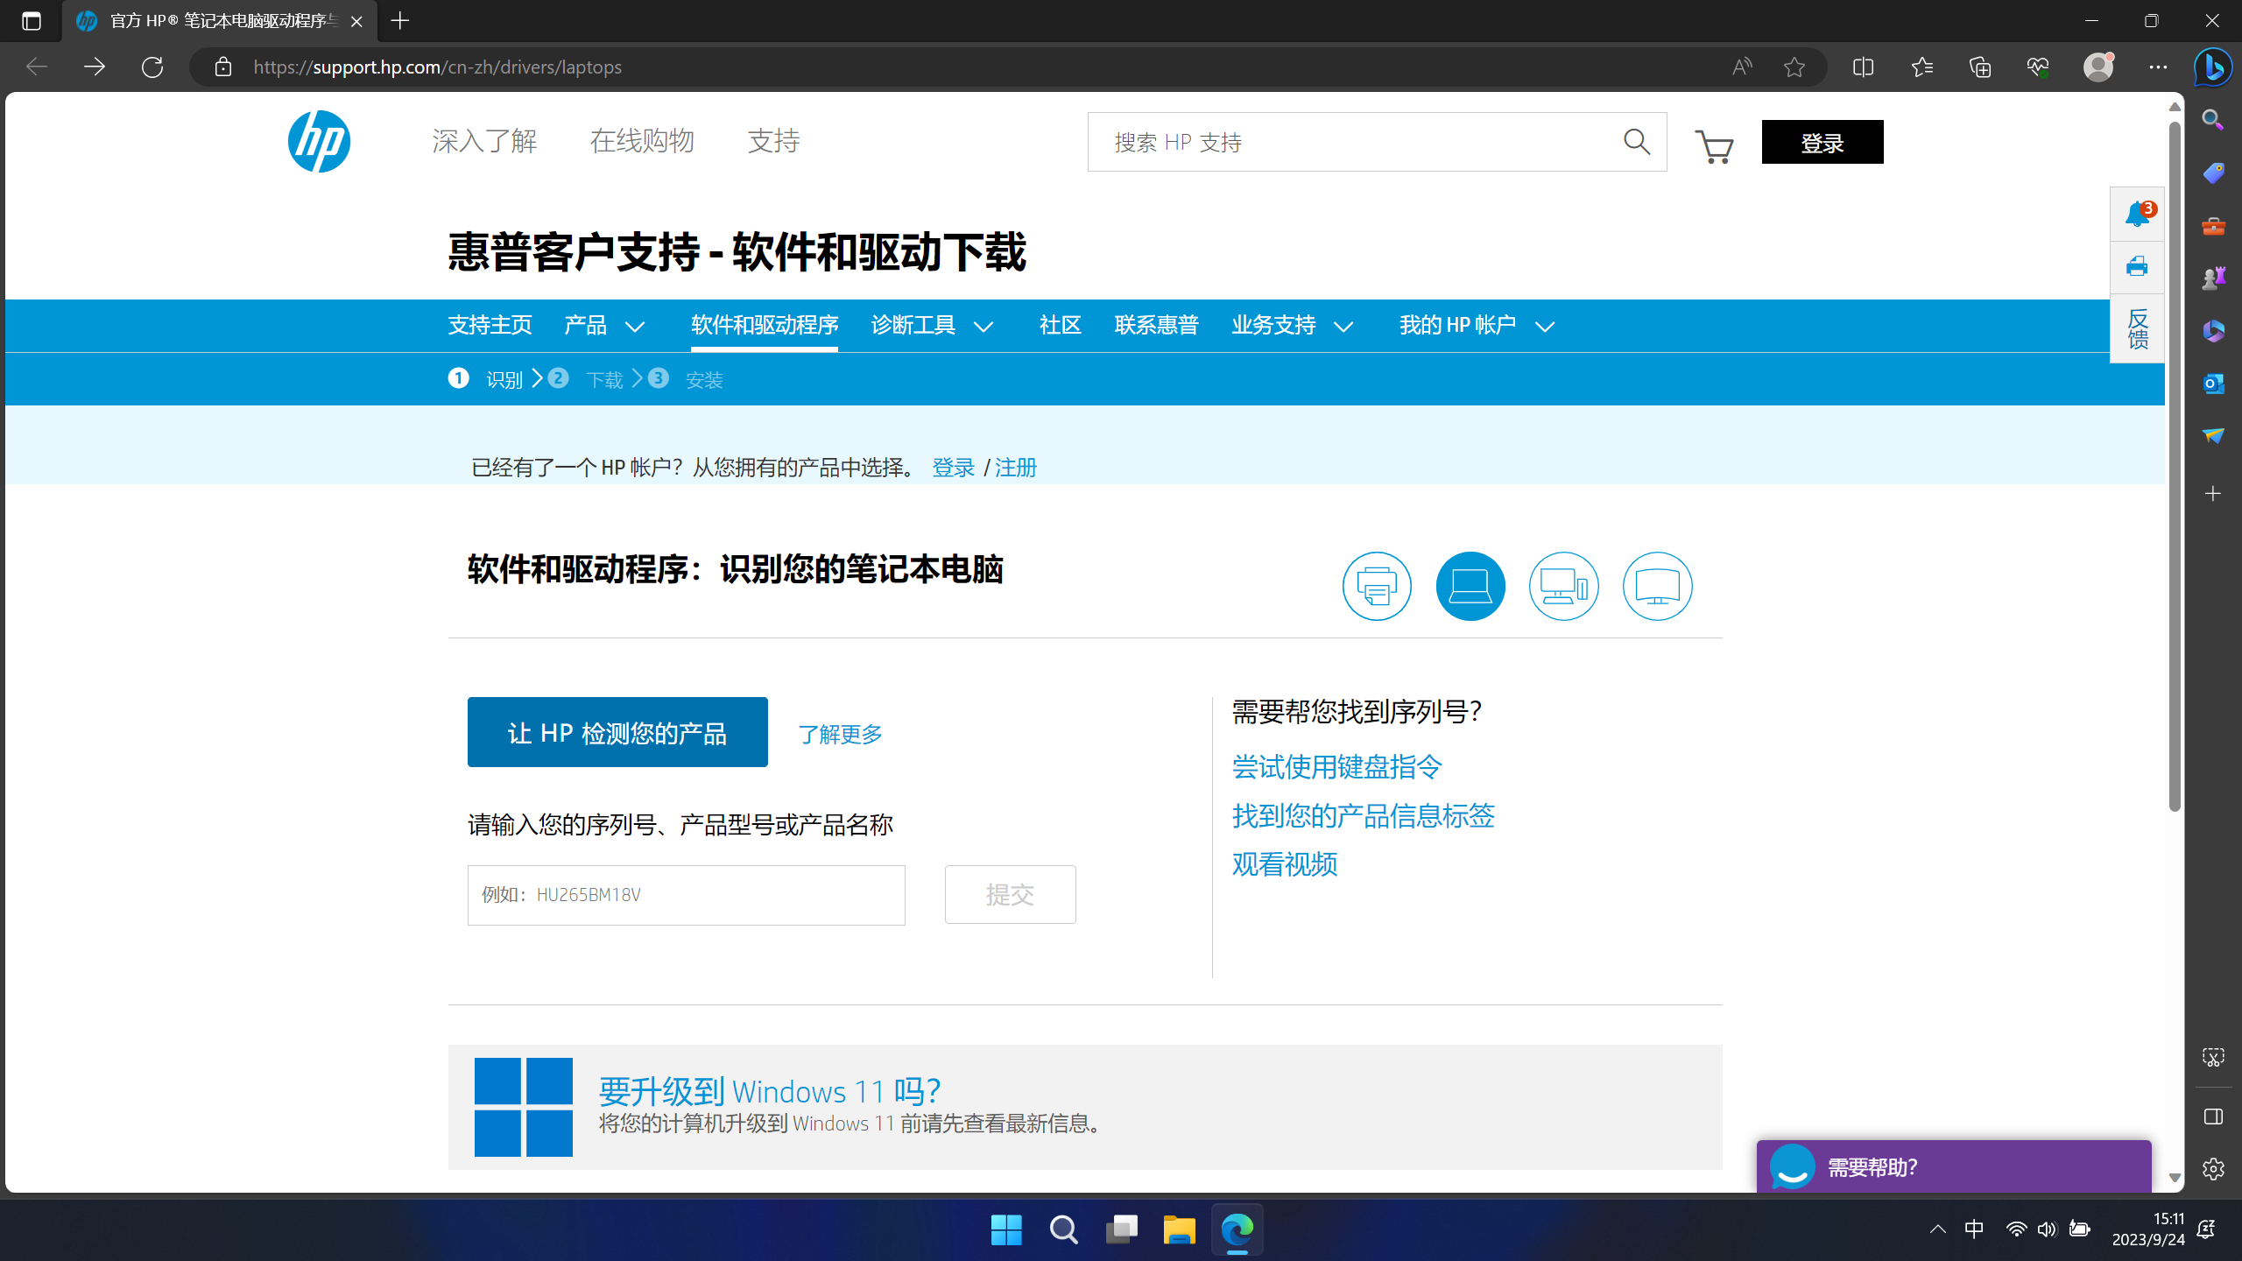Click the 让 HP 检测您的产品 button

click(x=617, y=732)
